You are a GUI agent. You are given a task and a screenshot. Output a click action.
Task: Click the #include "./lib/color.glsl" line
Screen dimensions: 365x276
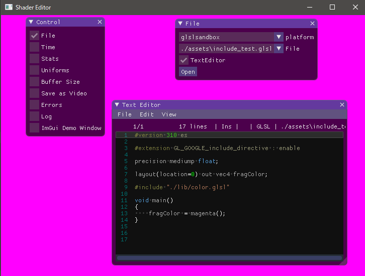(182, 187)
